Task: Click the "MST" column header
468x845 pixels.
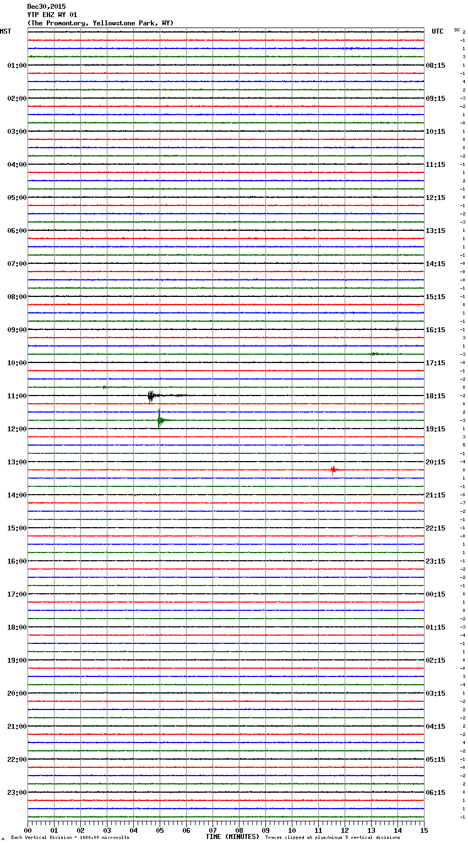Action: pos(6,31)
